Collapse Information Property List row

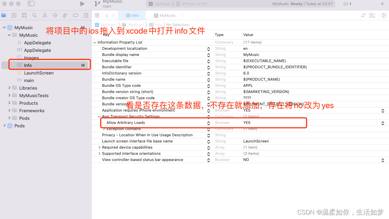click(95, 42)
